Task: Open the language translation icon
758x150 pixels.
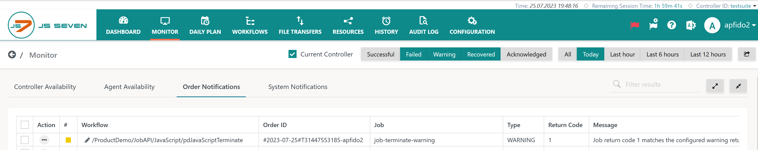Action: (x=691, y=25)
